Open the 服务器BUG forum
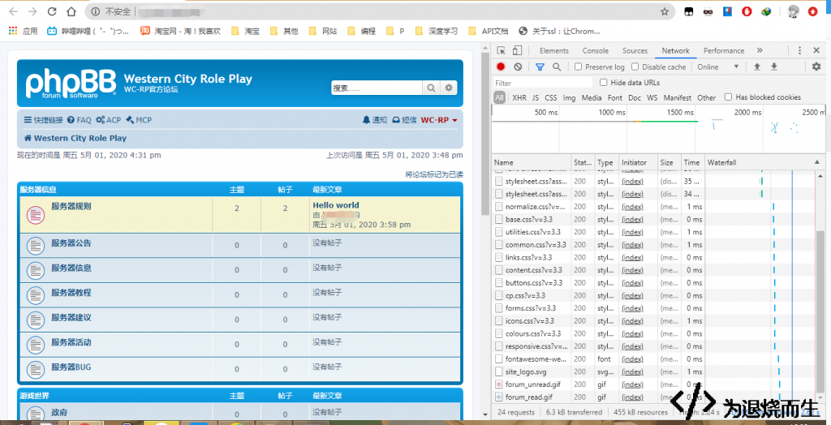 coord(71,367)
